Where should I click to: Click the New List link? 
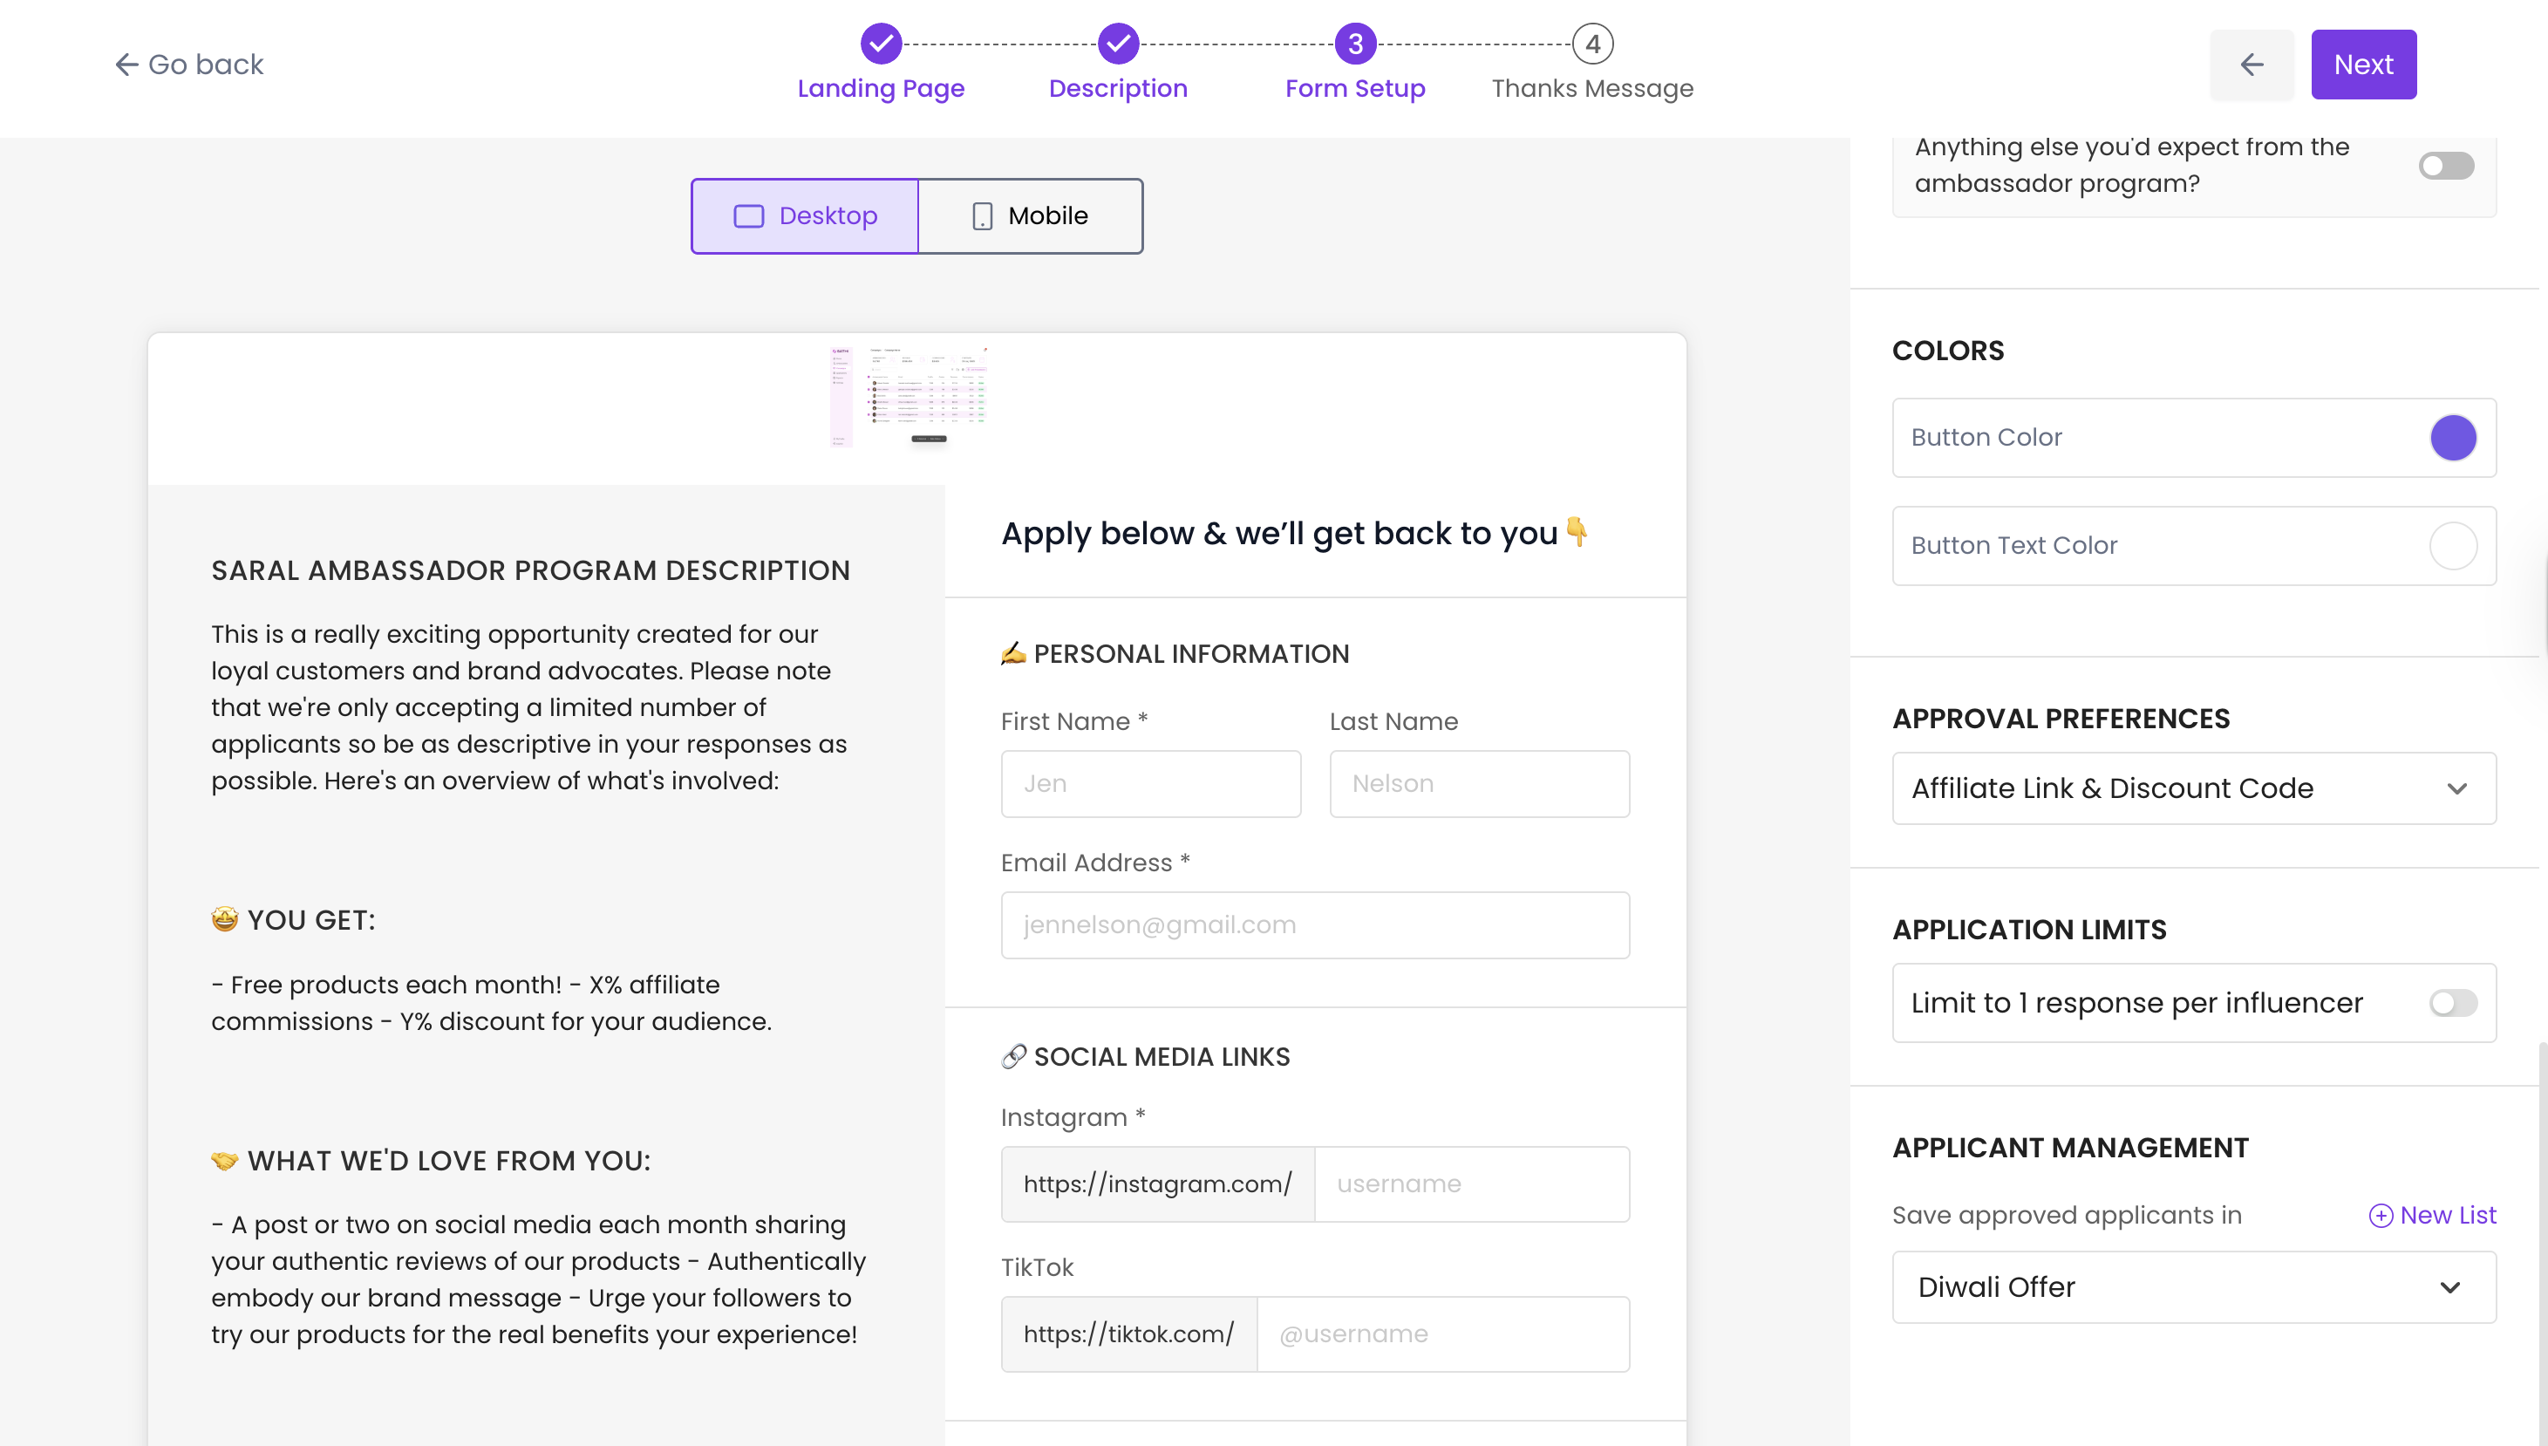[x=2447, y=1215]
